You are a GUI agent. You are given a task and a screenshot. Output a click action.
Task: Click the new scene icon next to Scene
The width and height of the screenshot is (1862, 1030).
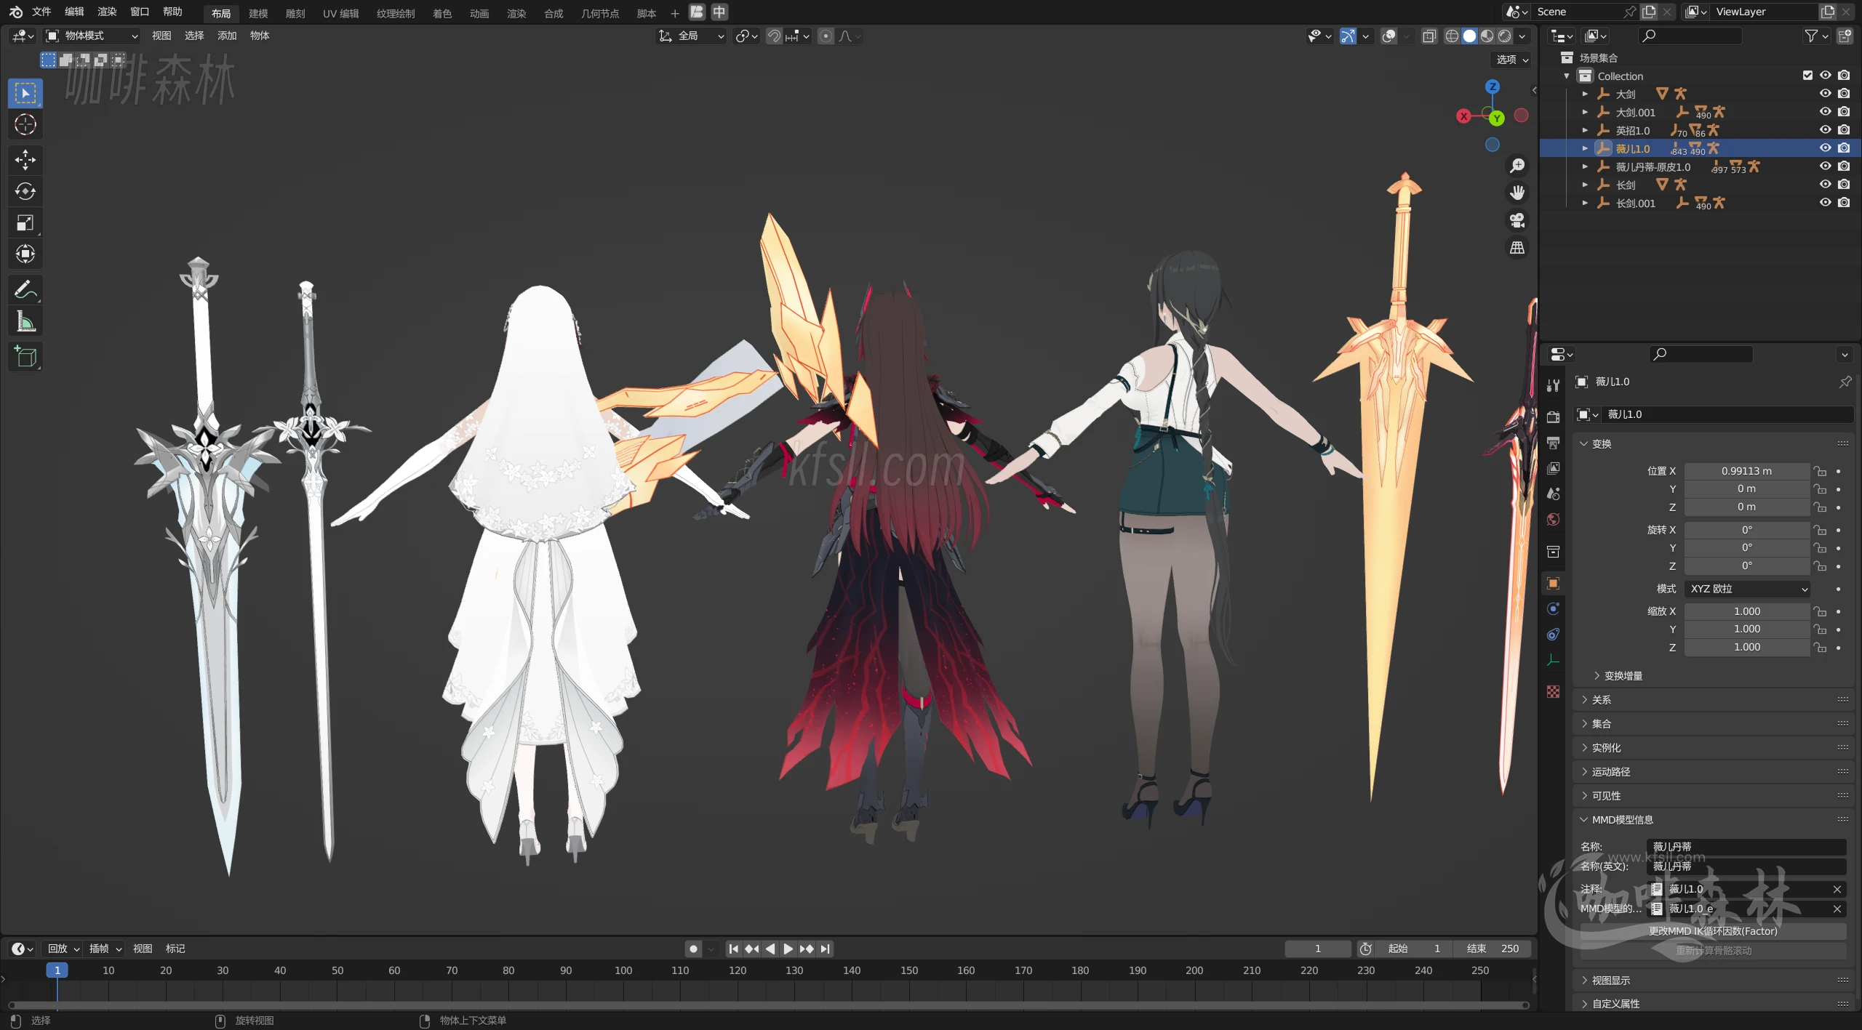[1649, 12]
